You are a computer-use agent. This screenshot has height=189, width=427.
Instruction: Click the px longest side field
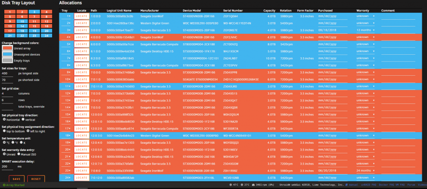point(7,74)
